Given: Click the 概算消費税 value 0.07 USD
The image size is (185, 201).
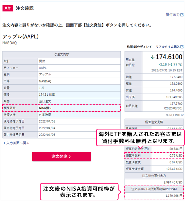Looking at the screenshot, I should point(176,162).
